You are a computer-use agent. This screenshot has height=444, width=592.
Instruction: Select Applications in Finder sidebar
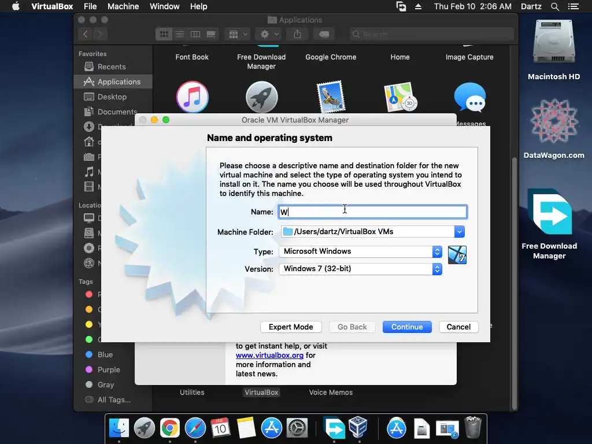tap(113, 82)
